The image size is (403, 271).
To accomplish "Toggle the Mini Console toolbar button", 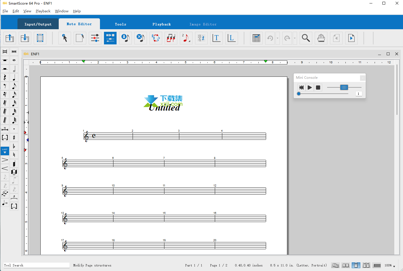I will click(110, 38).
